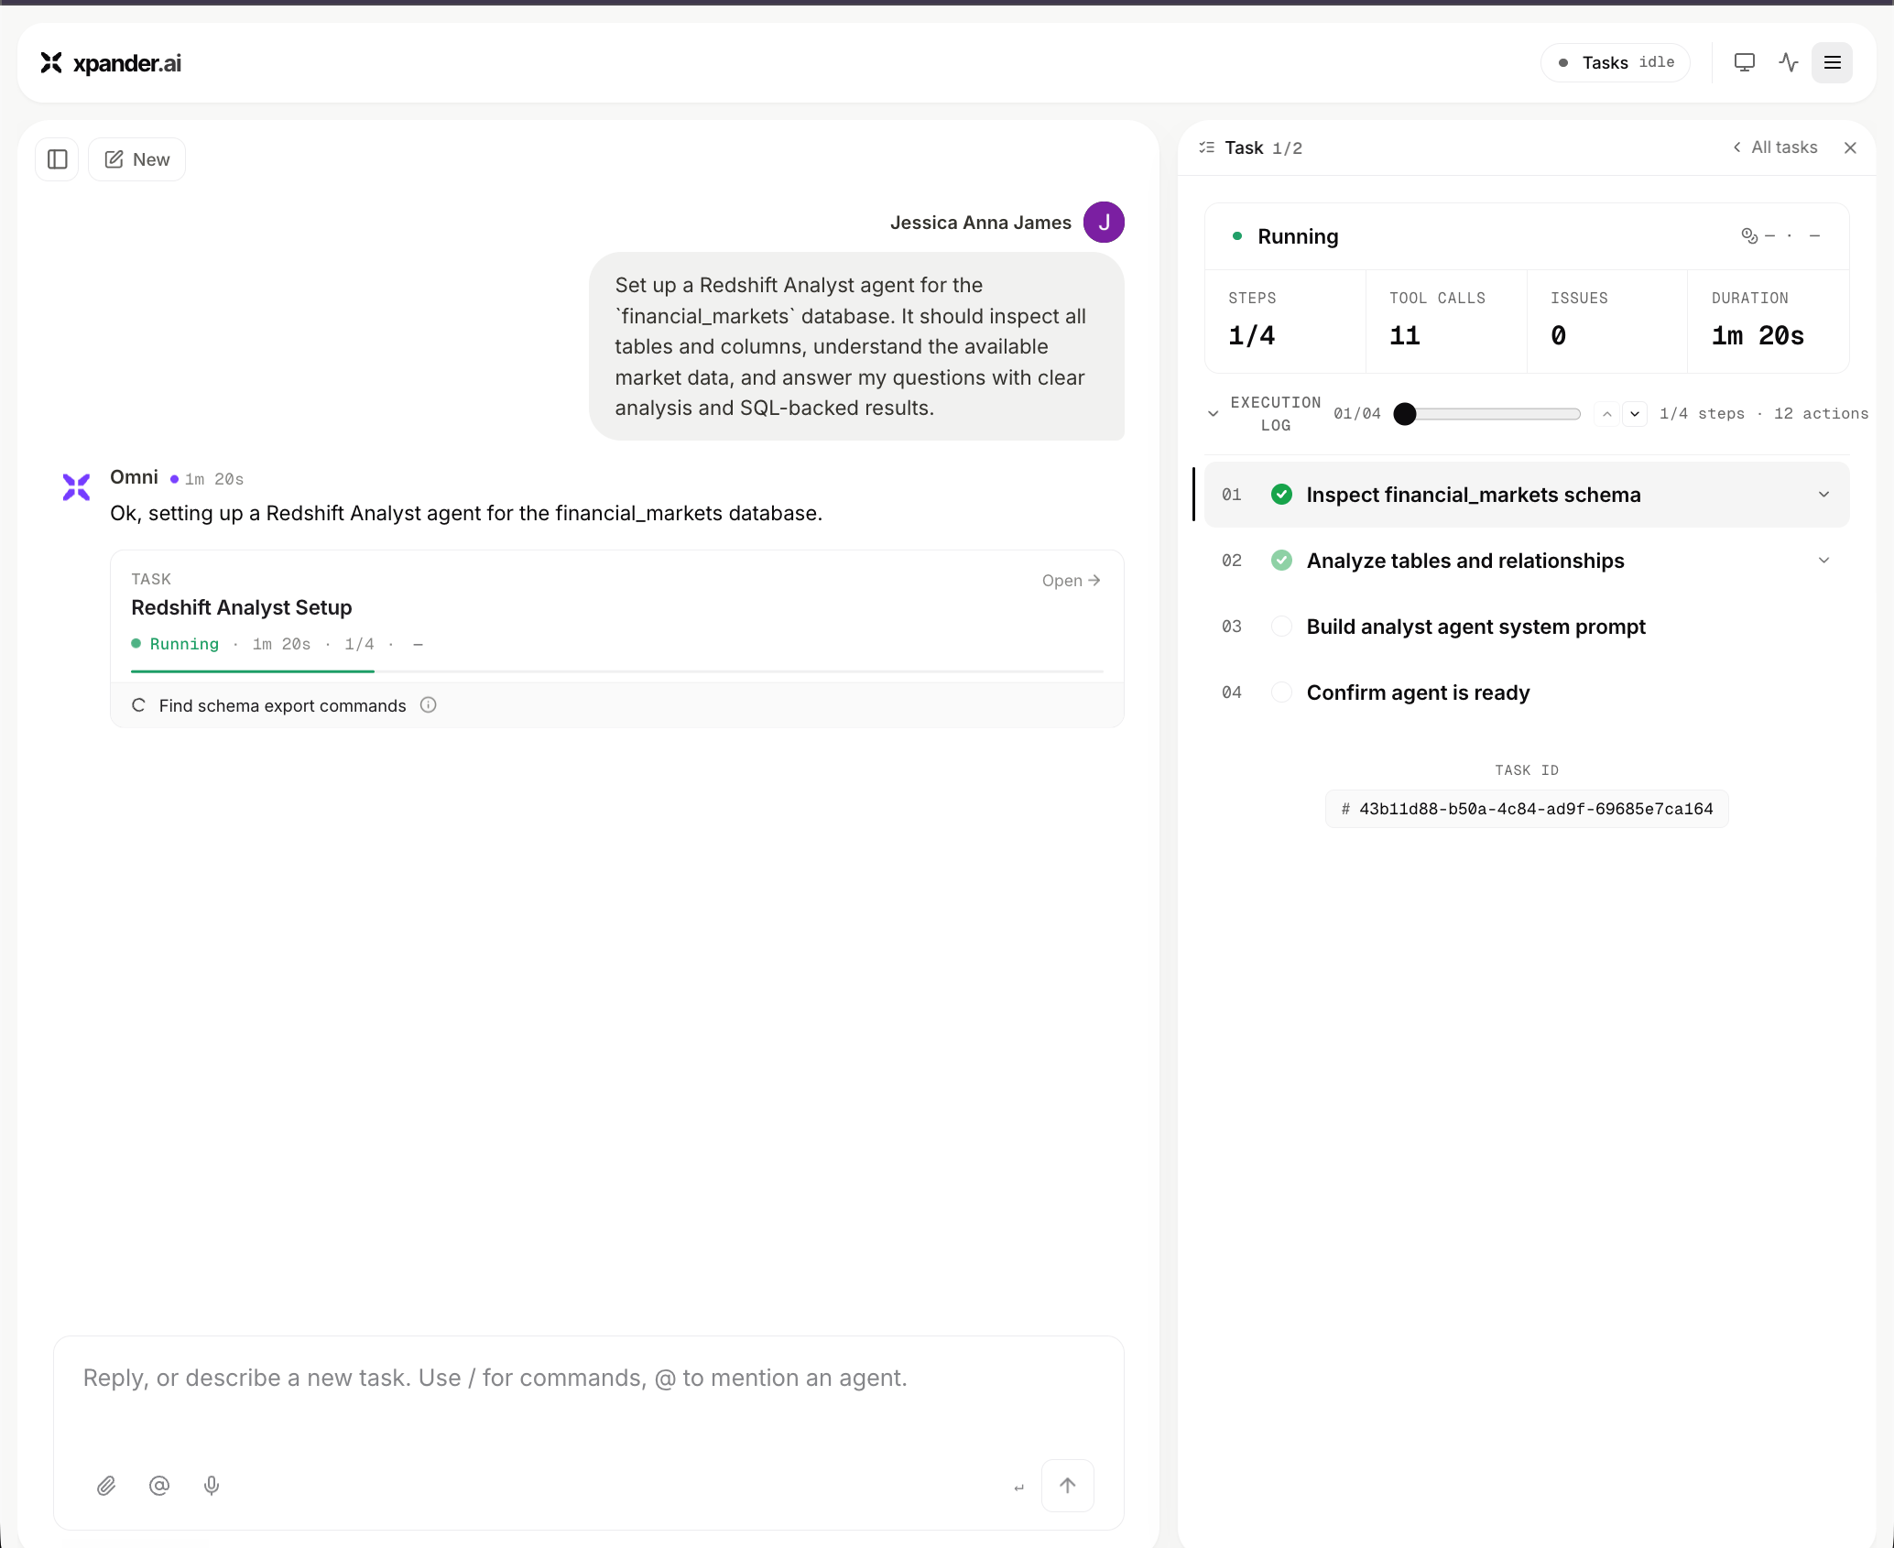Open the Tasks idle status pill
Screen dimensions: 1894x1548
pos(1616,62)
